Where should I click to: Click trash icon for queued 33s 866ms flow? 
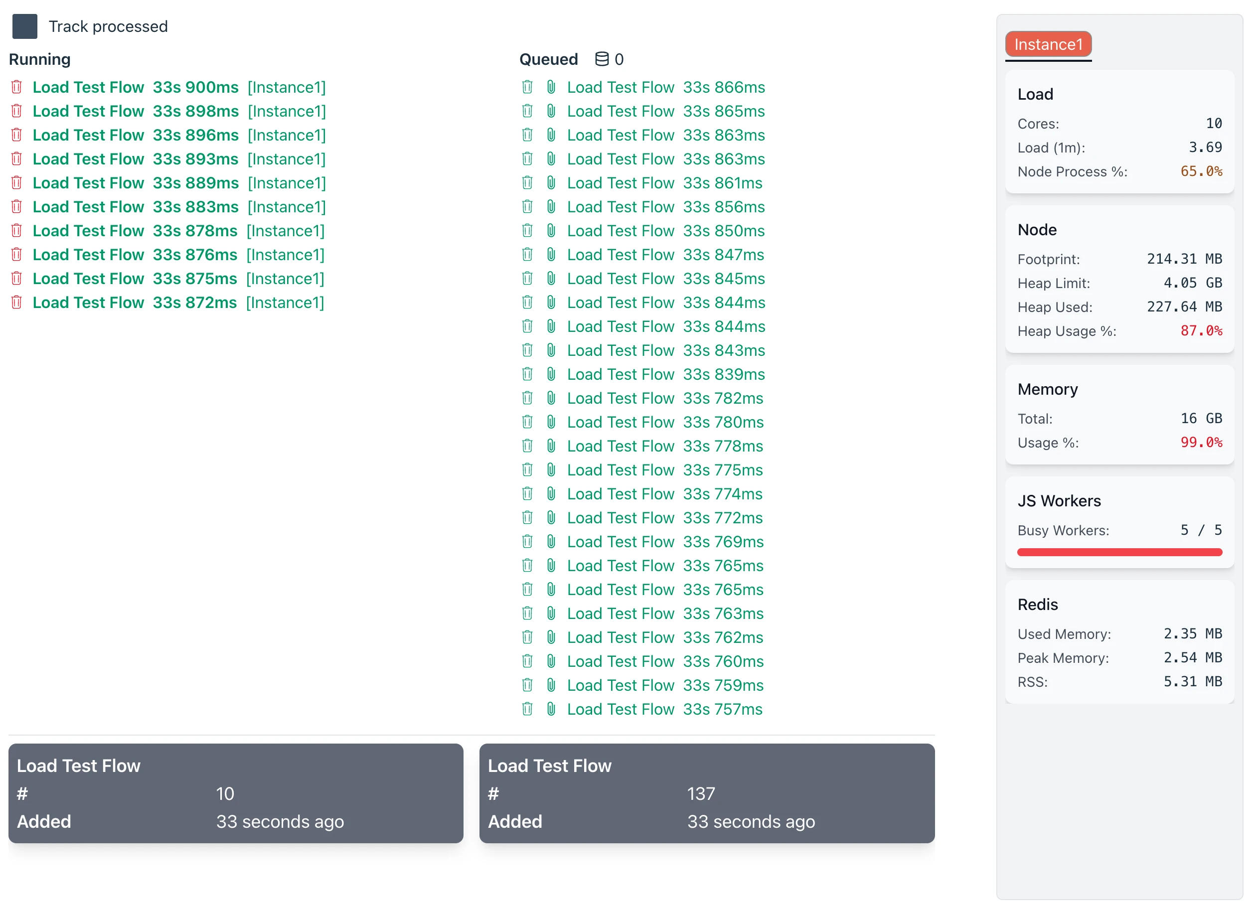(x=527, y=87)
